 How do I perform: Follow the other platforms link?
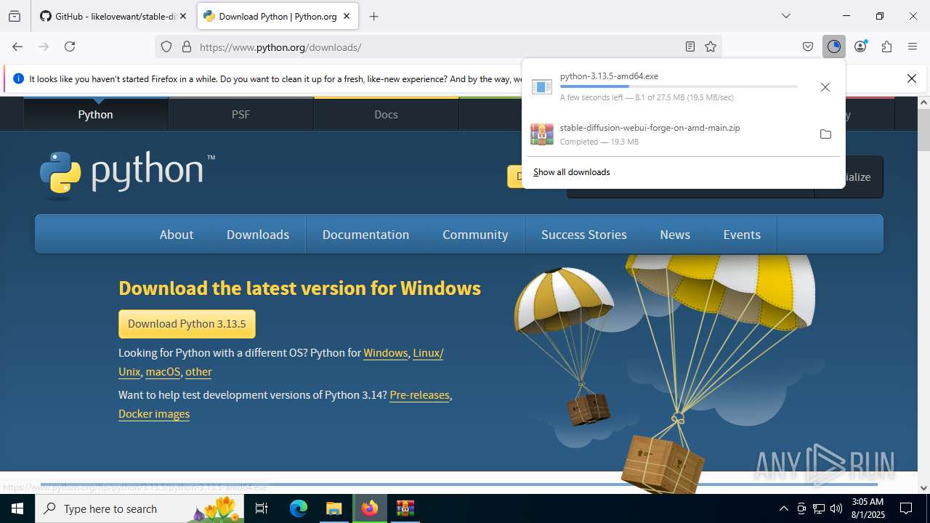point(198,372)
